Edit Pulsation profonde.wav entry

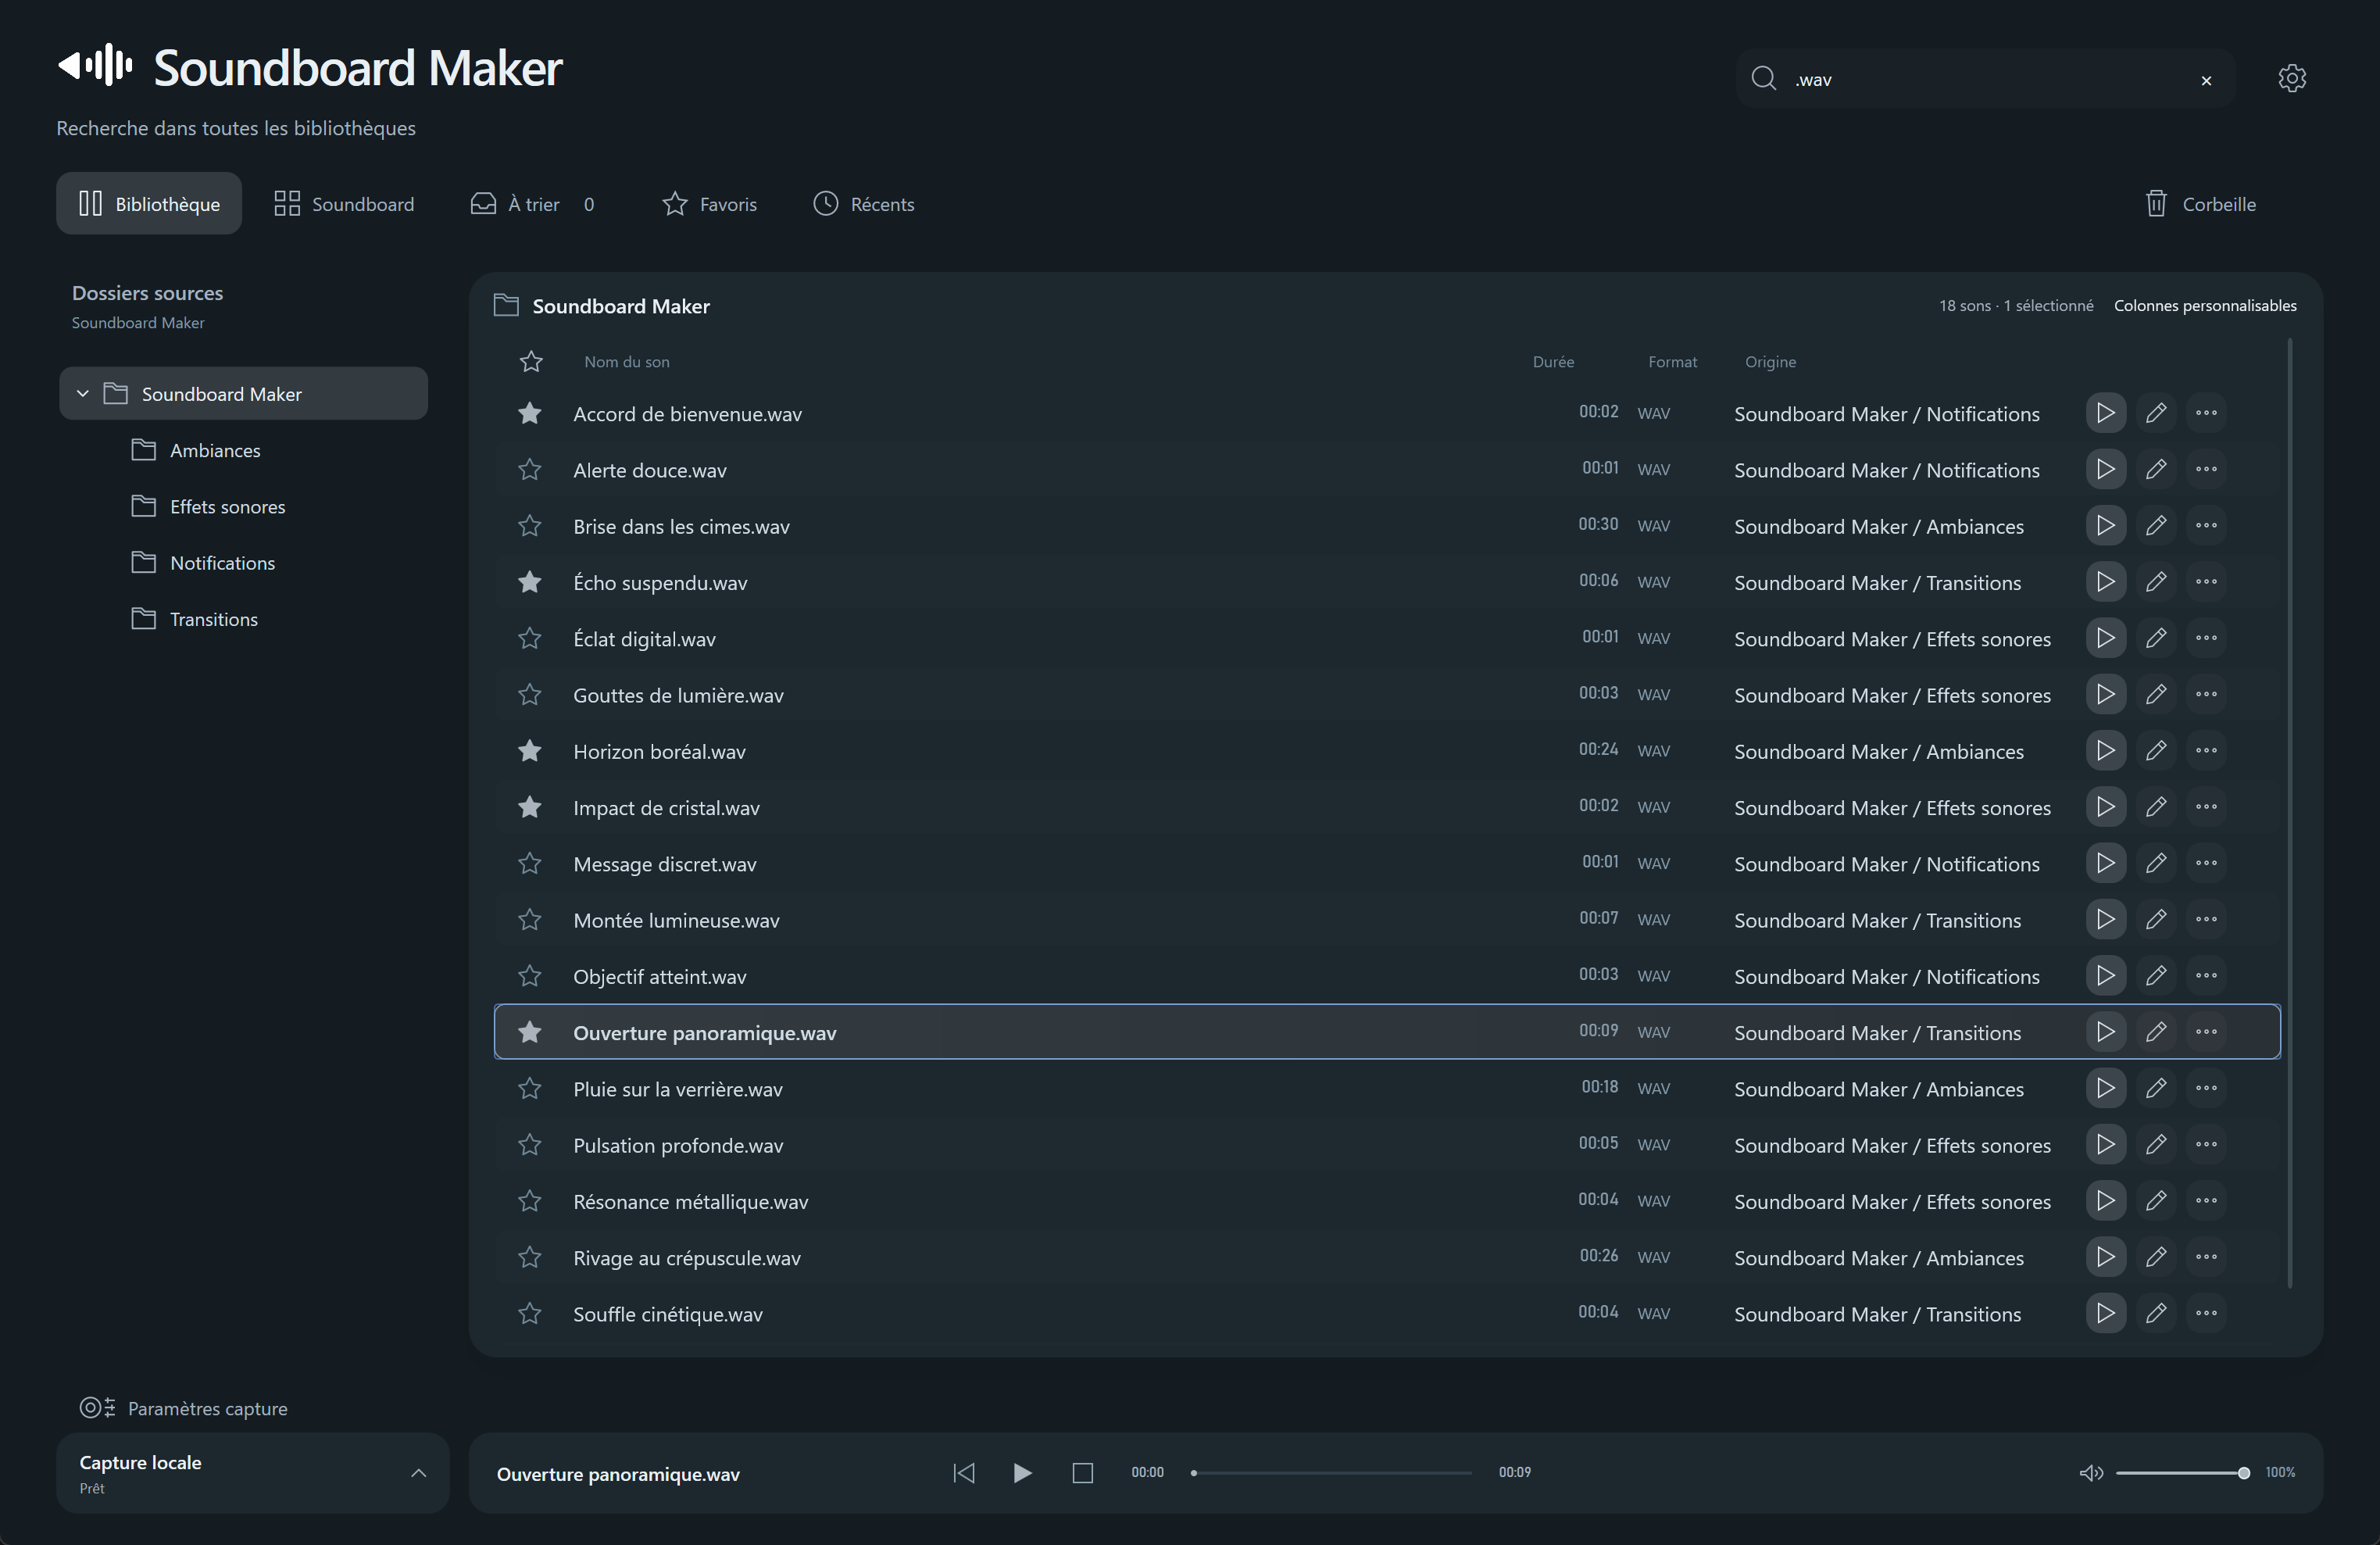(2156, 1144)
